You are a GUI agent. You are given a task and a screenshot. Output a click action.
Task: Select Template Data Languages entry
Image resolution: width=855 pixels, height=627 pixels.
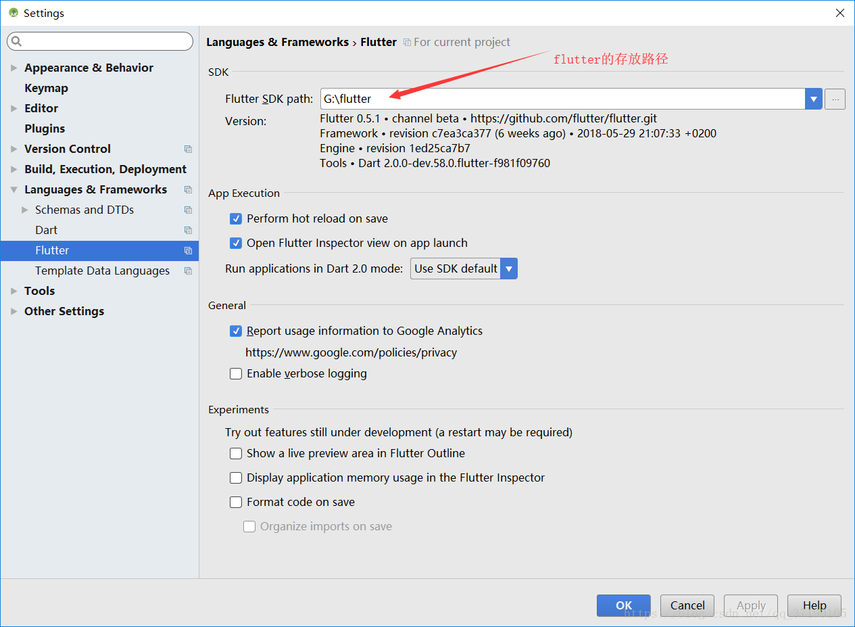pos(102,271)
